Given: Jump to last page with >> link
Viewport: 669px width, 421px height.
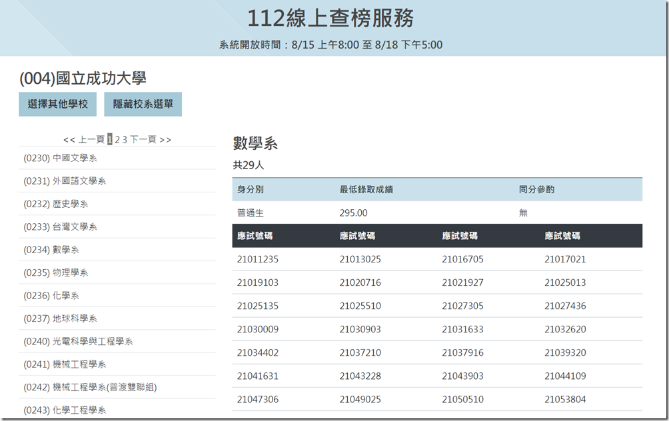Looking at the screenshot, I should click(x=165, y=139).
